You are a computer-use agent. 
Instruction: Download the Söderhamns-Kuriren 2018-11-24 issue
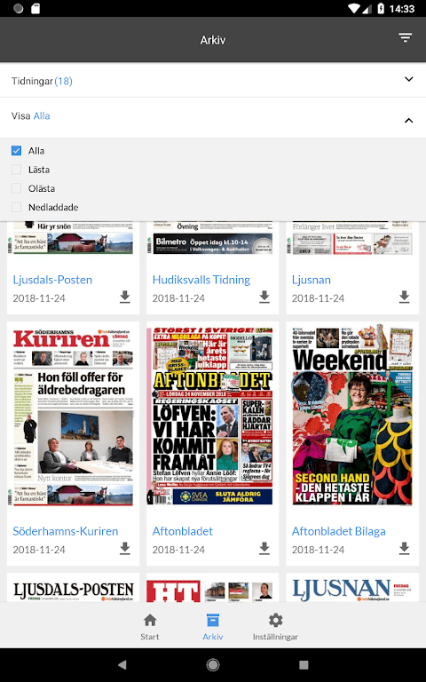[125, 548]
